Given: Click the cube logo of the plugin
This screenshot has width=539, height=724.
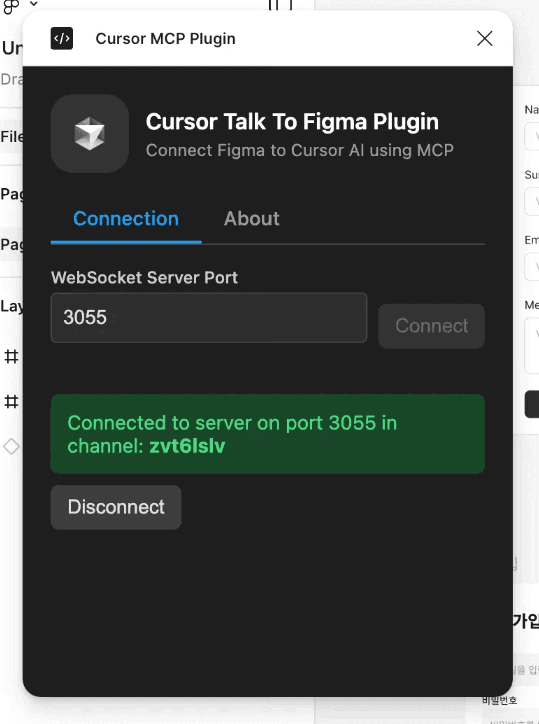Looking at the screenshot, I should point(90,134).
